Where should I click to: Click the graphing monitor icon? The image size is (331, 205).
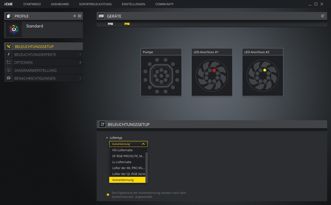9,71
